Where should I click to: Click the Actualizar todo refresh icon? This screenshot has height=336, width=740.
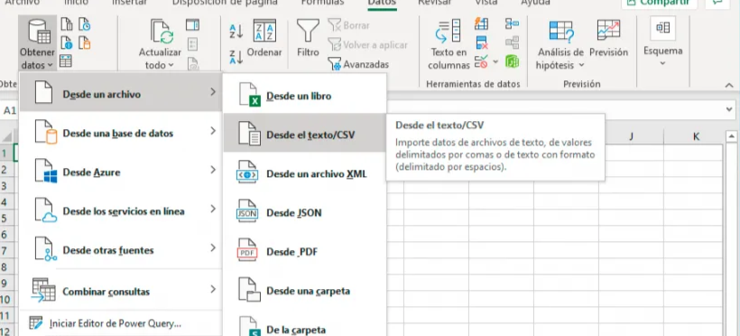(162, 32)
